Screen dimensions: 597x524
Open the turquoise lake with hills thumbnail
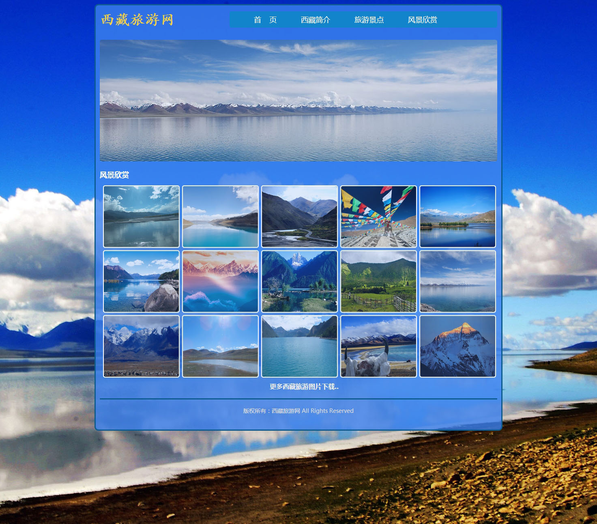point(220,217)
